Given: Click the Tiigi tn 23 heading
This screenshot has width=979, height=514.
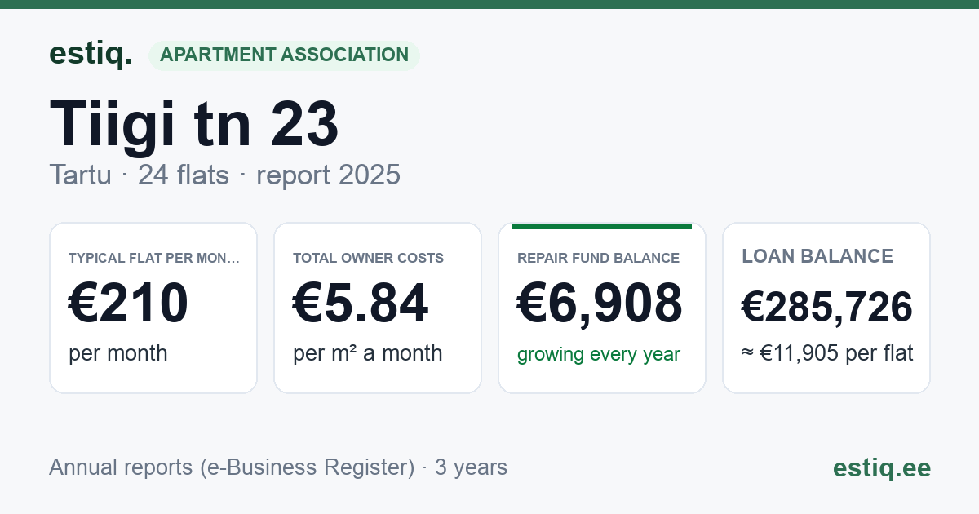Looking at the screenshot, I should point(194,125).
